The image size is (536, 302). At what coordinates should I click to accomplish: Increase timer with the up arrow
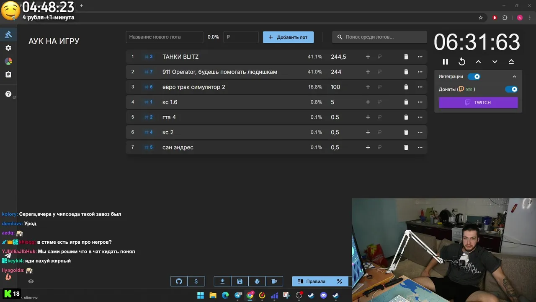(478, 62)
